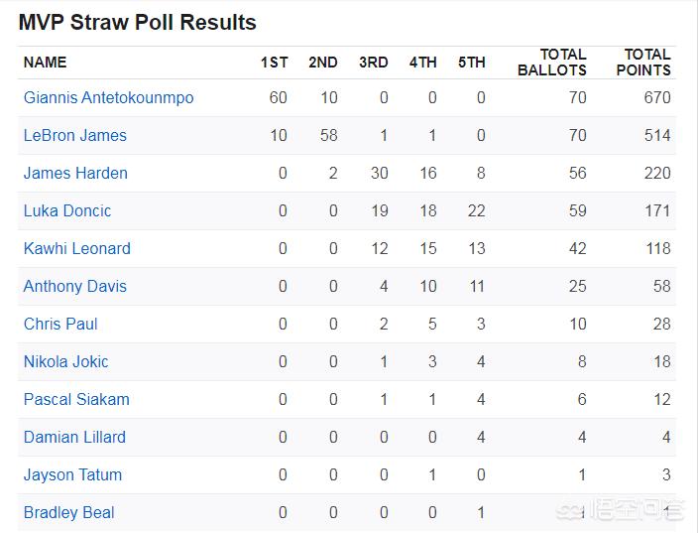698x533 pixels.
Task: Sort by TOTAL BALLOTS column header
Action: 552,63
